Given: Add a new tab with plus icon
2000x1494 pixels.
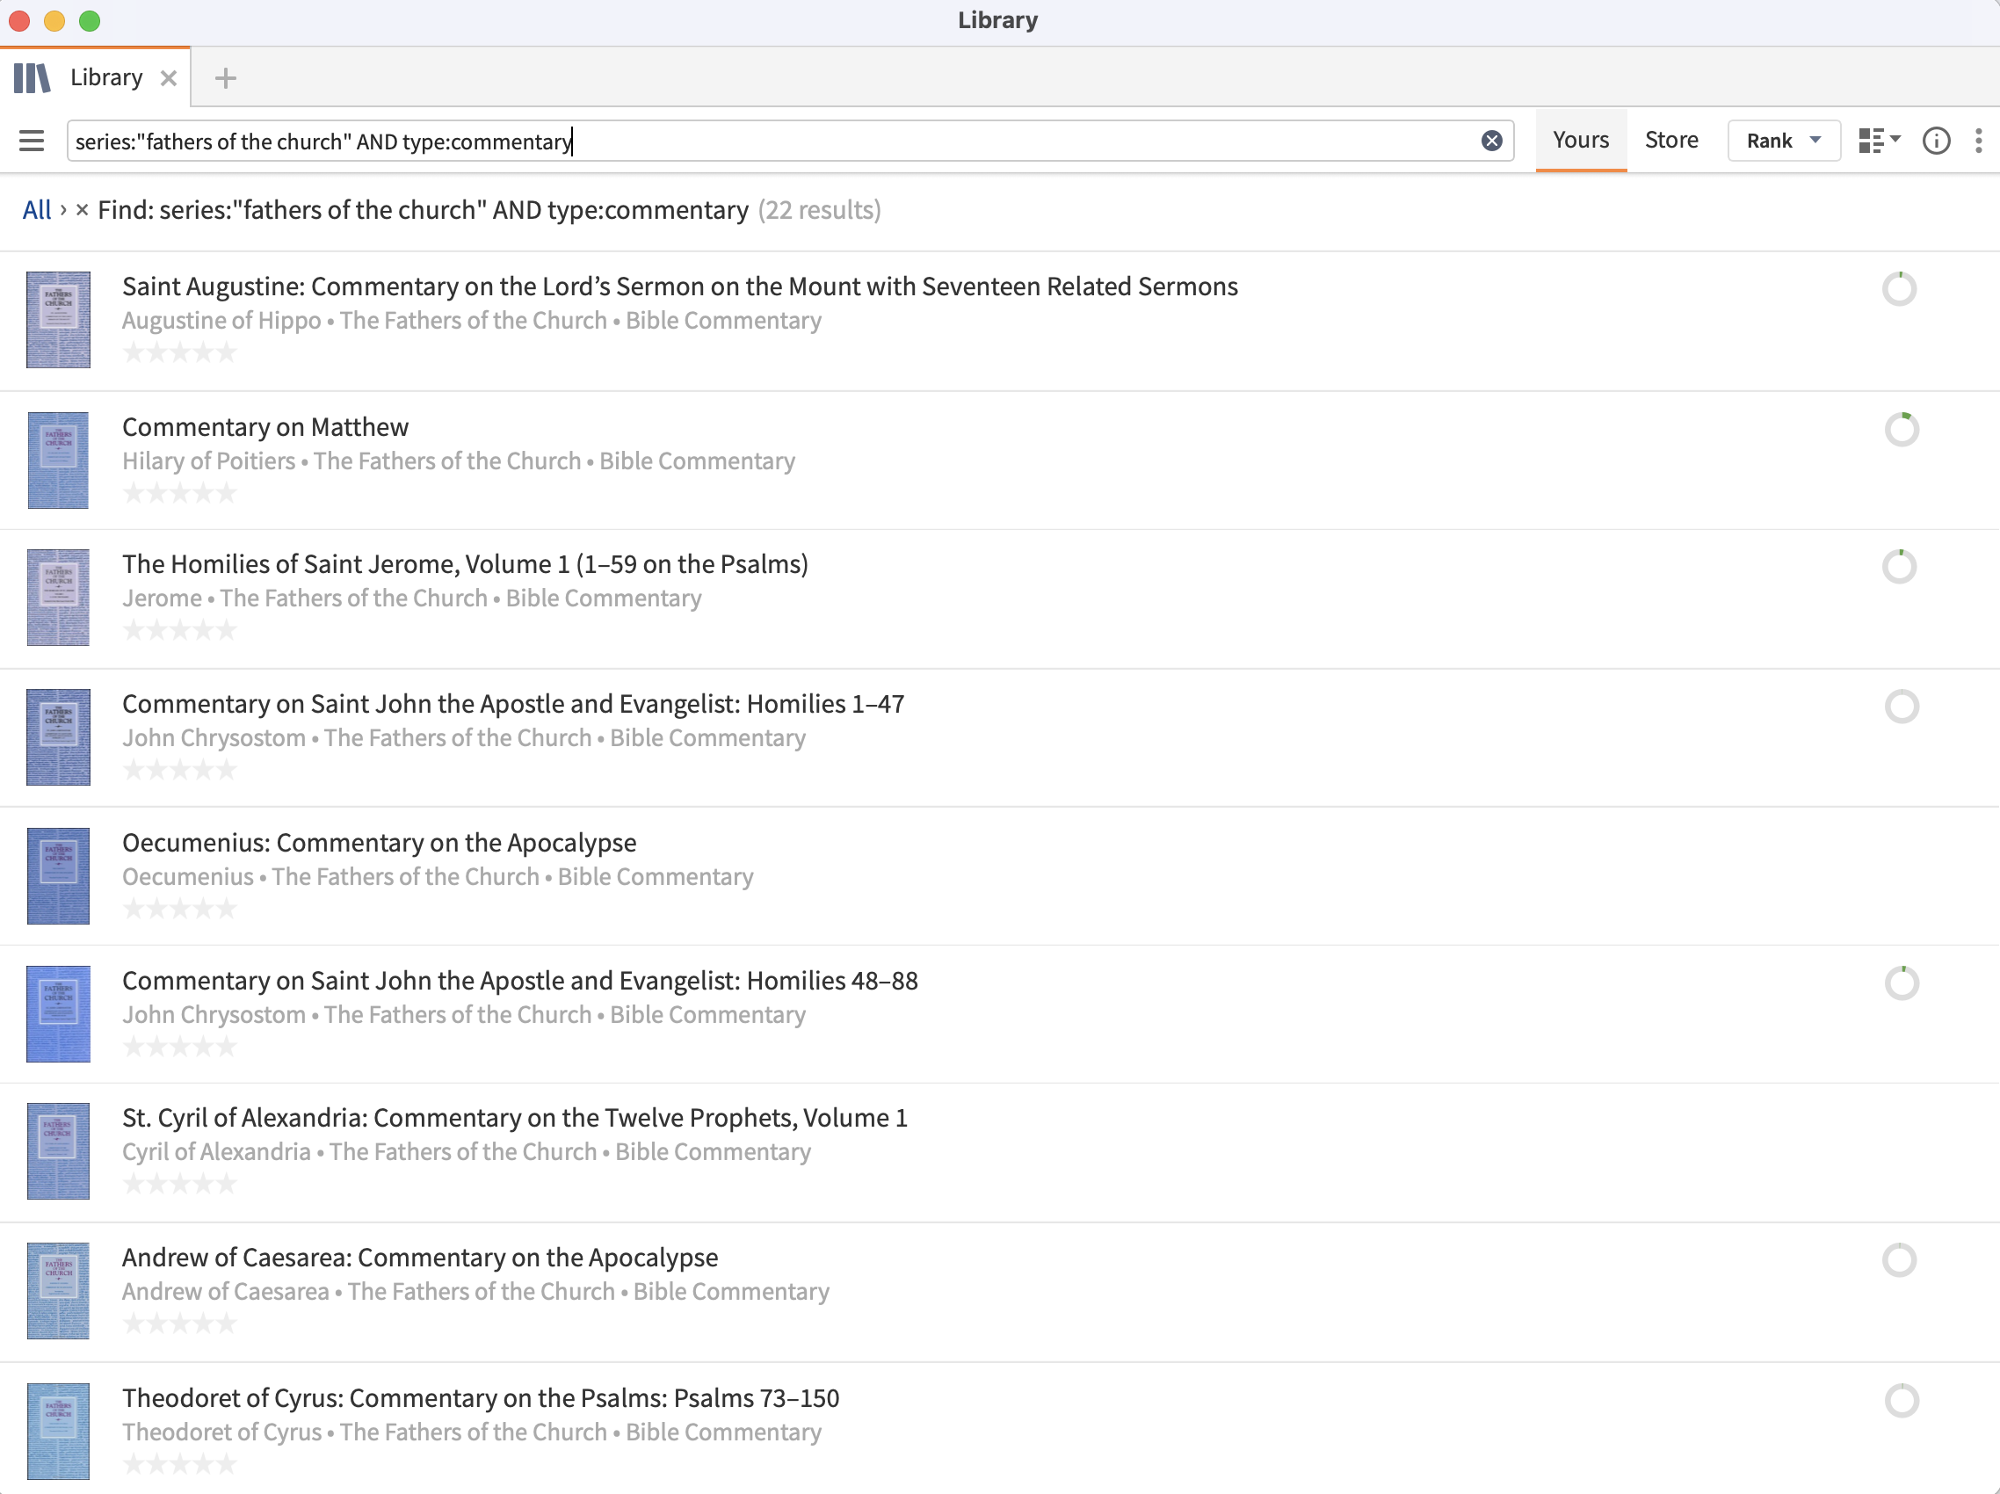Looking at the screenshot, I should pyautogui.click(x=225, y=79).
